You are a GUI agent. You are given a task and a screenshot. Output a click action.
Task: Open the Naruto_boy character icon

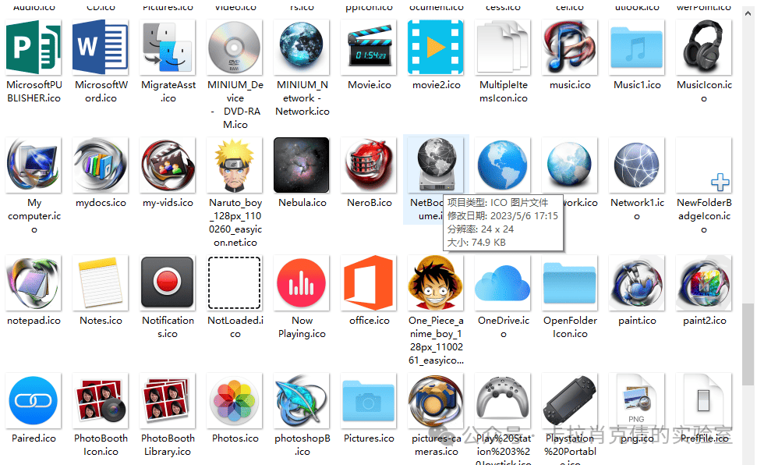click(234, 165)
